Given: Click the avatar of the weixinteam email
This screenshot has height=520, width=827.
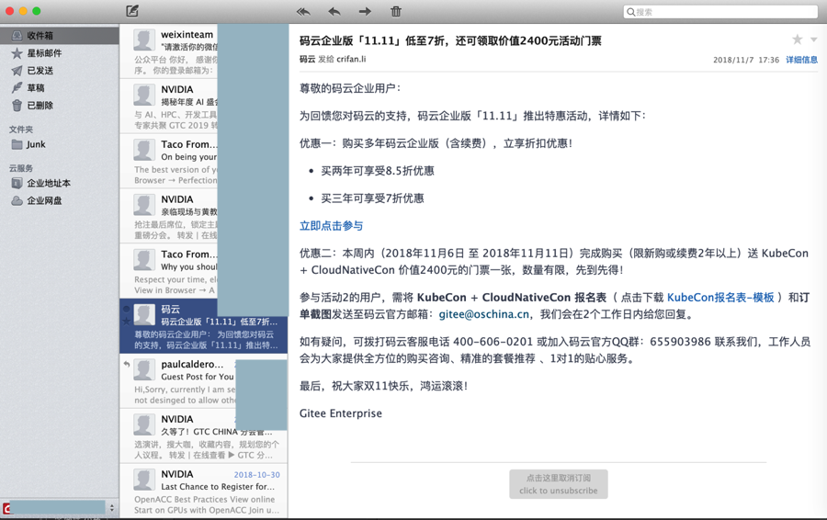Looking at the screenshot, I should click(x=144, y=40).
